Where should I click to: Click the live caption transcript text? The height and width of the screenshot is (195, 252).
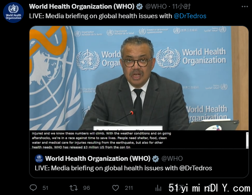tap(101, 140)
